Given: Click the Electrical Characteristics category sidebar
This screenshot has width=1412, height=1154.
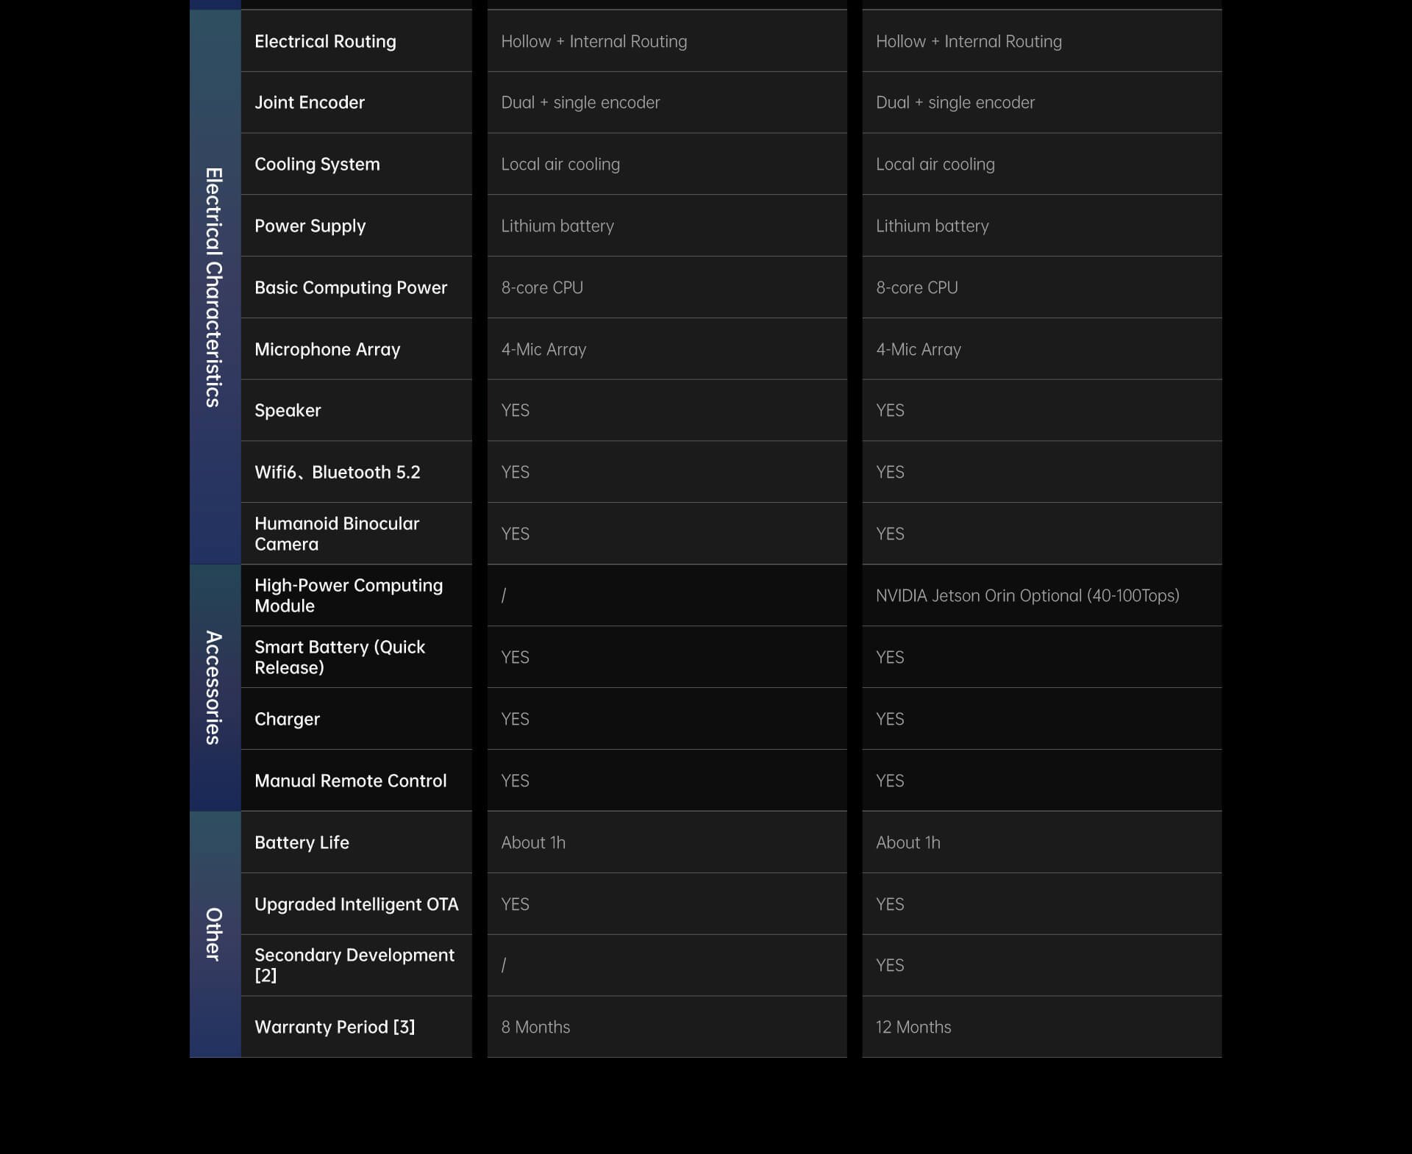Looking at the screenshot, I should point(214,287).
